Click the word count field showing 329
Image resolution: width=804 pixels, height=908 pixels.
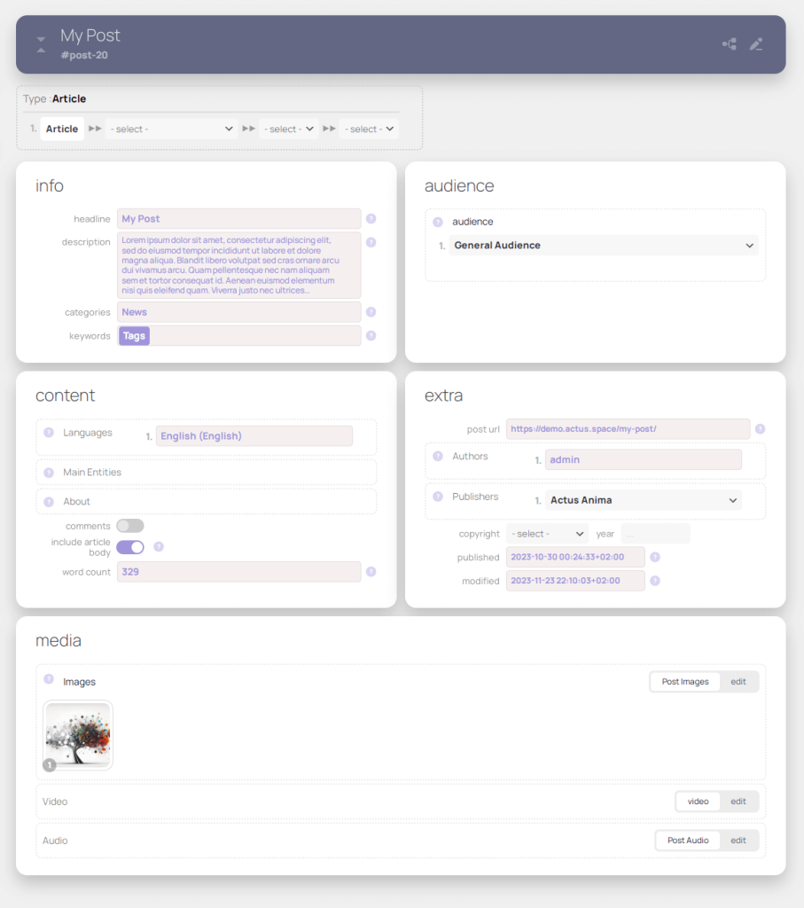pyautogui.click(x=239, y=572)
